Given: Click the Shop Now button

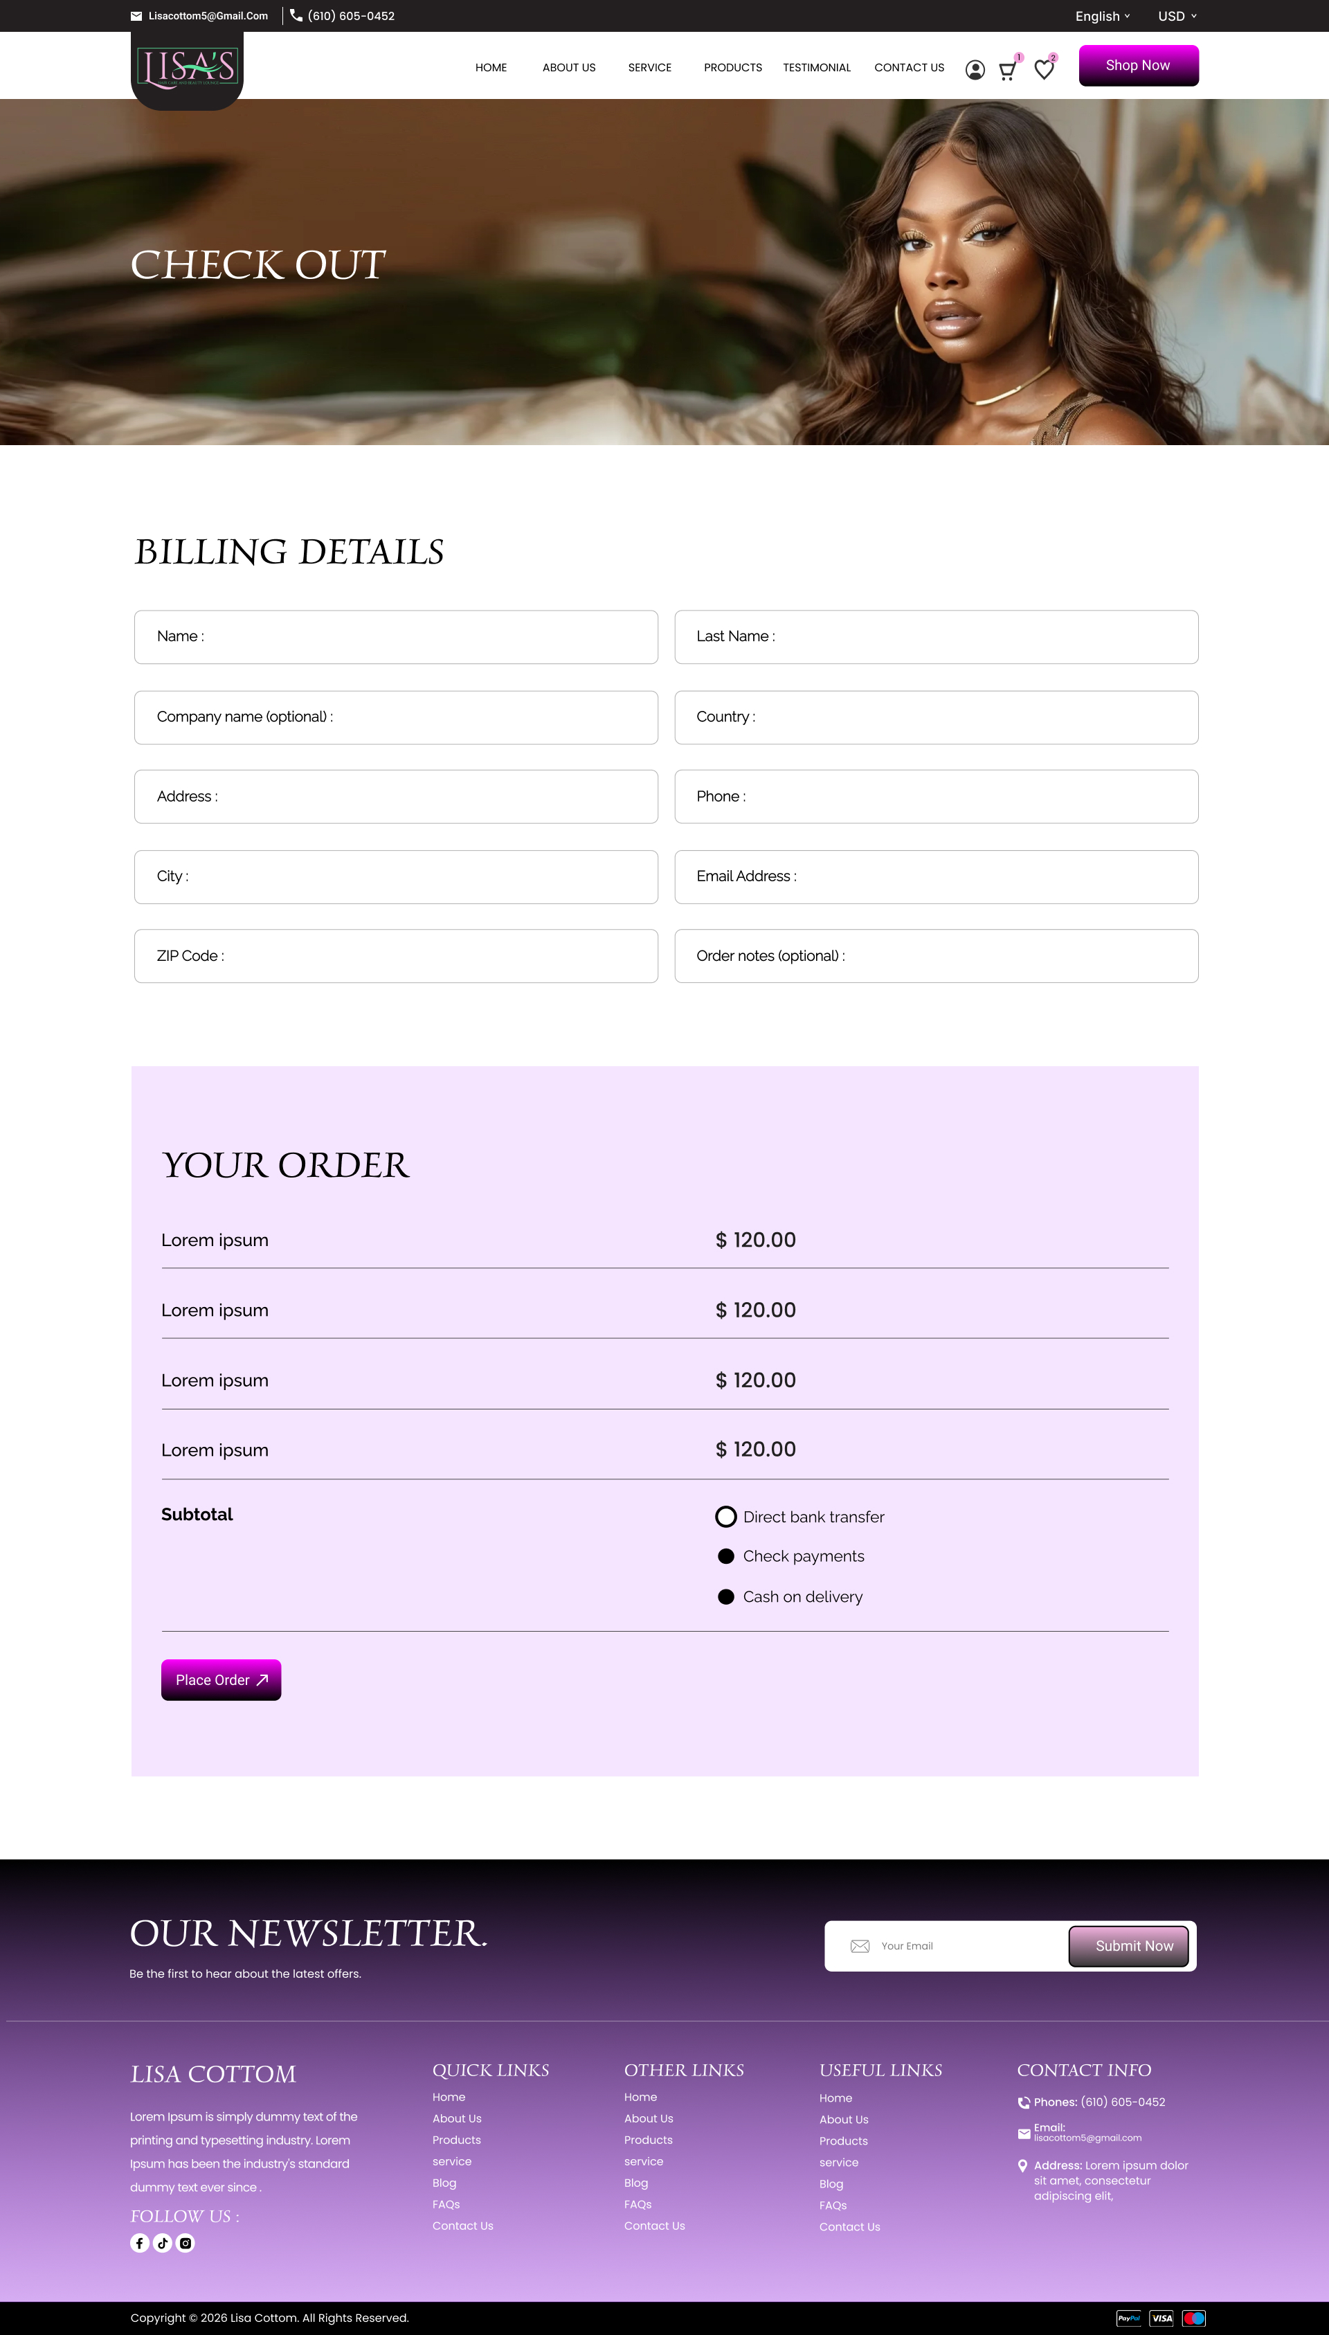Looking at the screenshot, I should click(x=1137, y=66).
